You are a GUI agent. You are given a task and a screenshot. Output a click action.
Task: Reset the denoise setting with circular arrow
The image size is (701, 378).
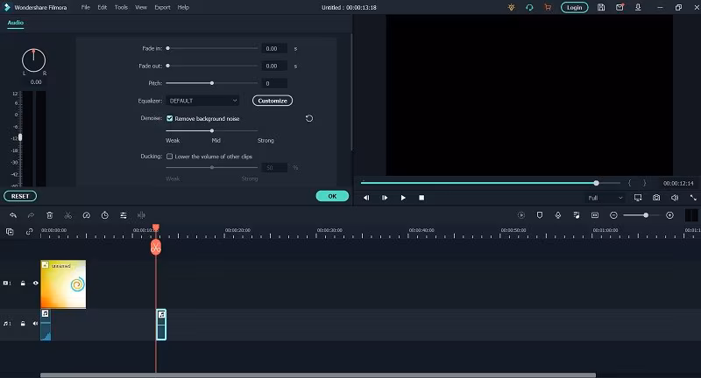[x=309, y=118]
